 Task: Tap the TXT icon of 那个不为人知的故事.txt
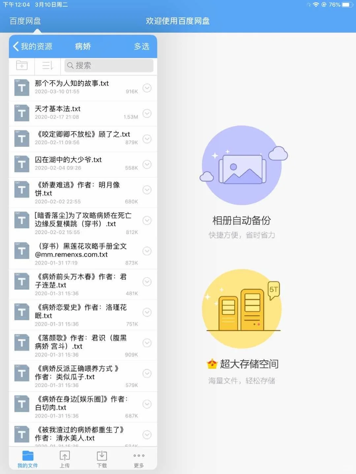tap(22, 88)
